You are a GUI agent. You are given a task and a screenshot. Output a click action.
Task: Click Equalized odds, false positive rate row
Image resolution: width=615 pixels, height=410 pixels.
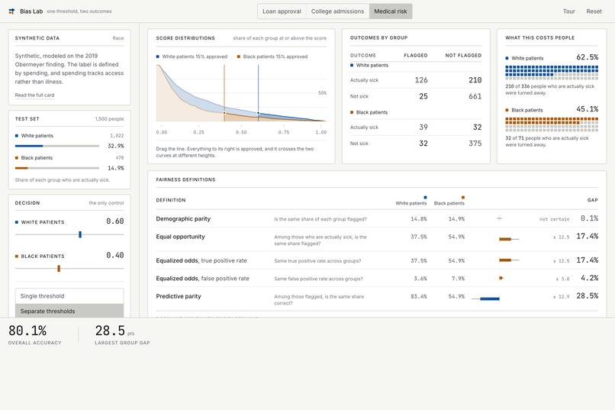[377, 278]
